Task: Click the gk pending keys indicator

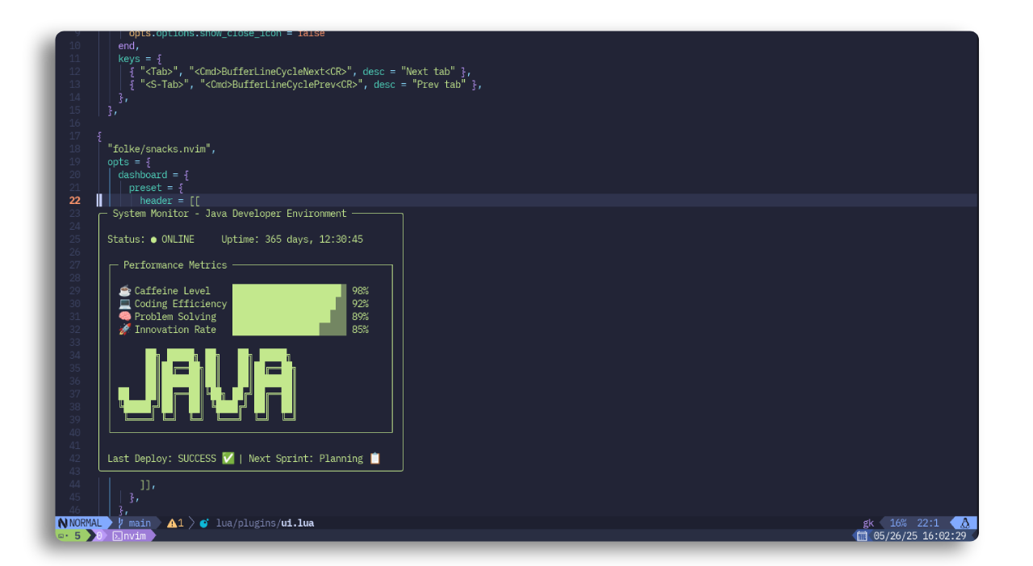Action: pos(868,523)
